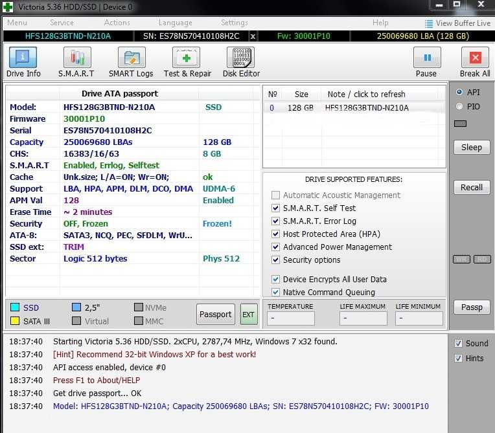This screenshot has width=495, height=433.
Task: Toggle the Security options checkbox
Action: pos(275,260)
